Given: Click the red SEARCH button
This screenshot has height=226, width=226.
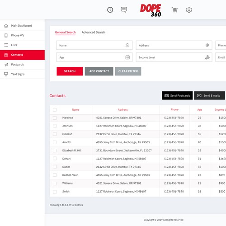Looking at the screenshot, I should 70,71.
